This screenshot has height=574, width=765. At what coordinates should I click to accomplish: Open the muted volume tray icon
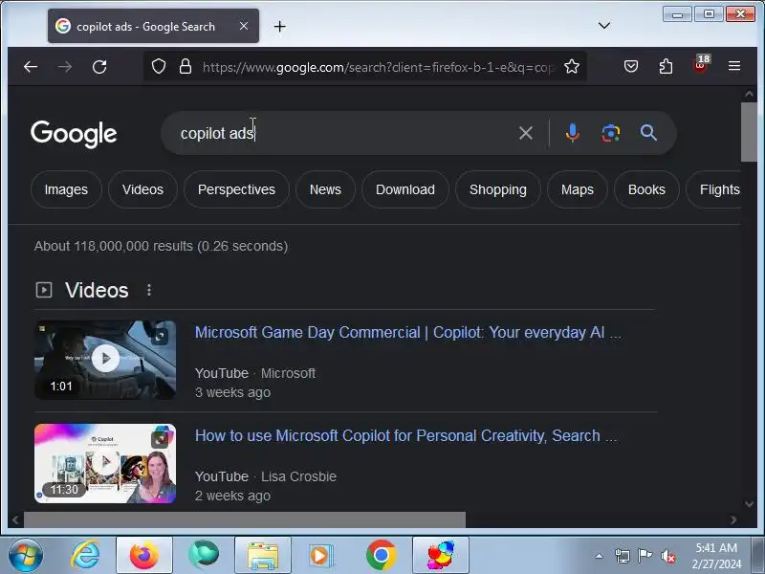pos(667,556)
